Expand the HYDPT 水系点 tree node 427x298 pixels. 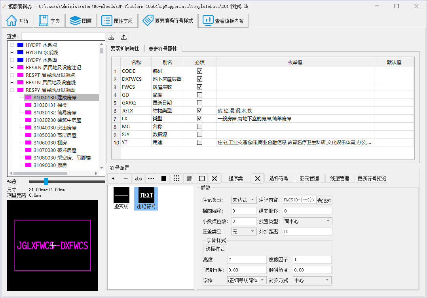pos(12,45)
